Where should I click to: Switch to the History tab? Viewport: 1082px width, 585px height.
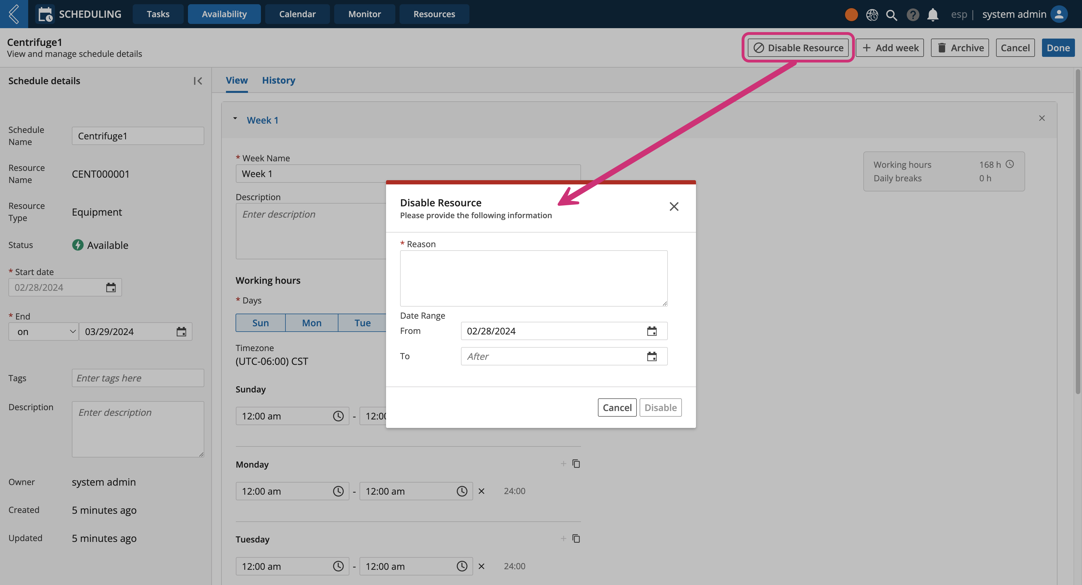point(279,80)
